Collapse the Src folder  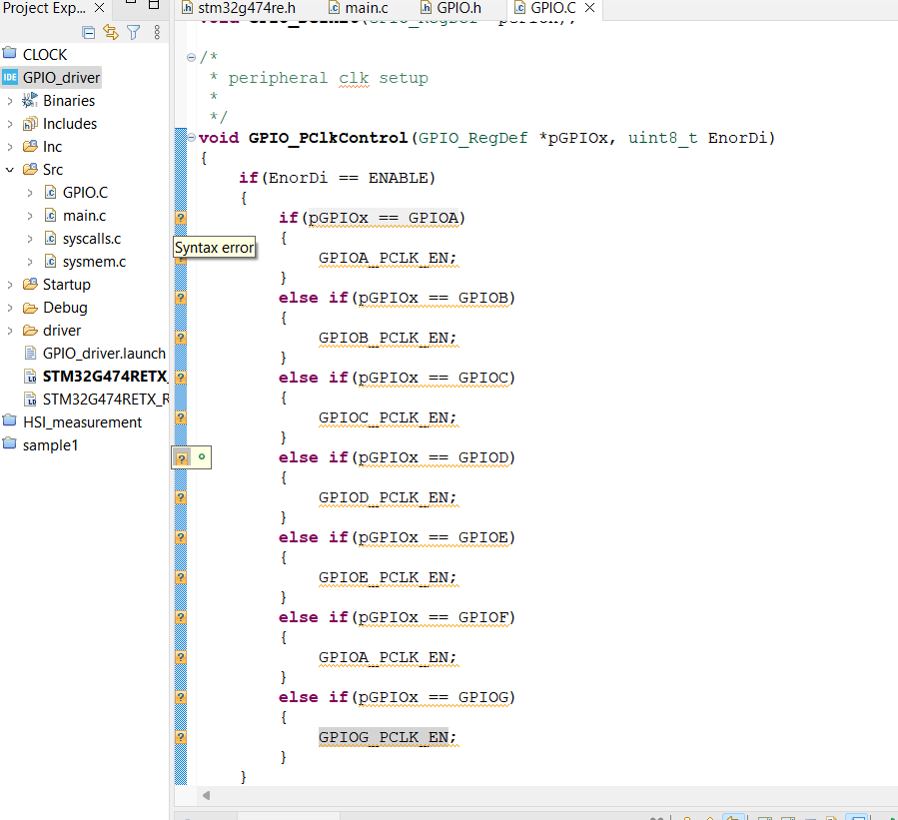(10, 169)
